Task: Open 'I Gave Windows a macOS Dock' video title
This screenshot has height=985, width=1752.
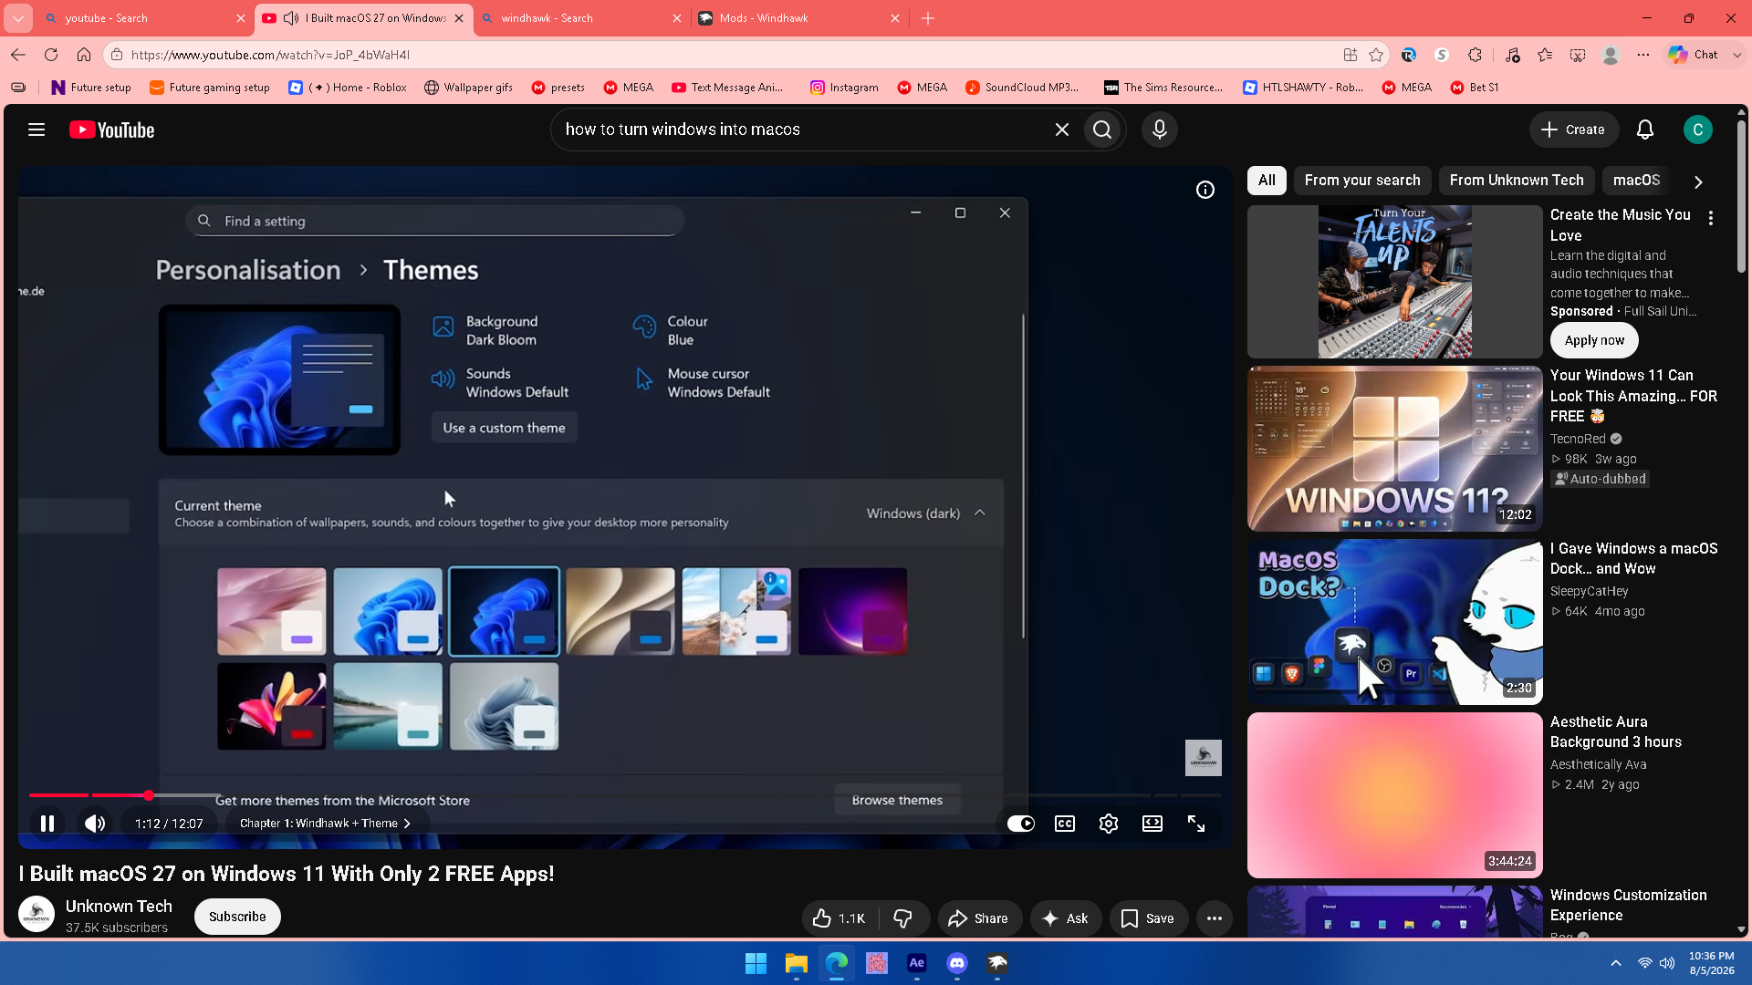Action: point(1633,558)
